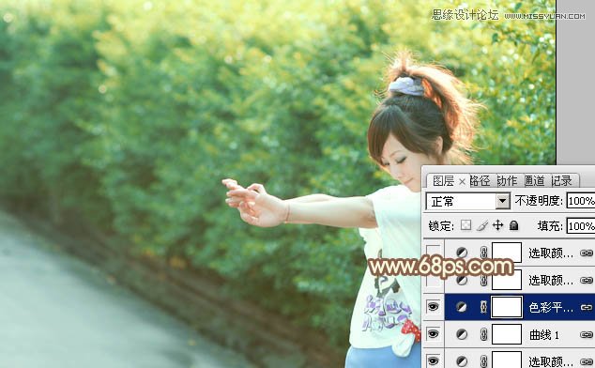Select the 色彩平… layer name

pos(551,307)
